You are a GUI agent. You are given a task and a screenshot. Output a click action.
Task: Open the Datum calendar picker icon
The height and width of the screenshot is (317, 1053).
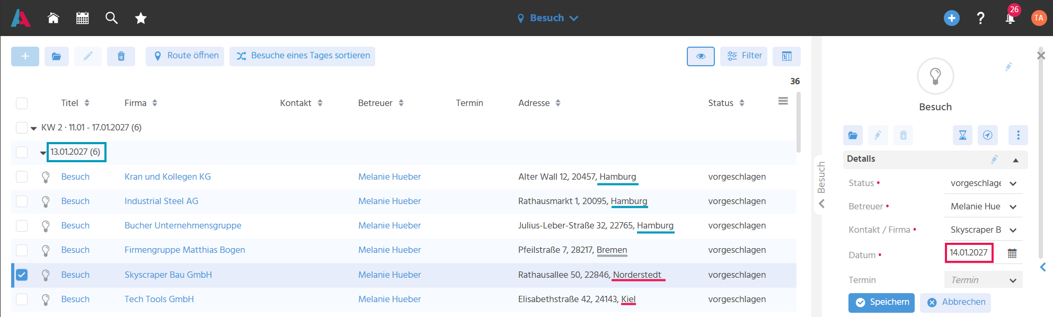pyautogui.click(x=1012, y=253)
